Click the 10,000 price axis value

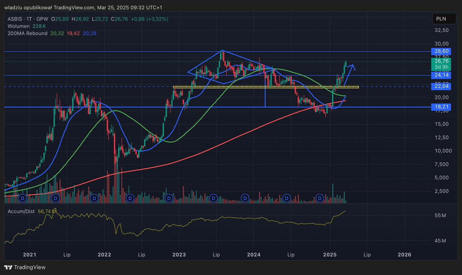point(443,151)
